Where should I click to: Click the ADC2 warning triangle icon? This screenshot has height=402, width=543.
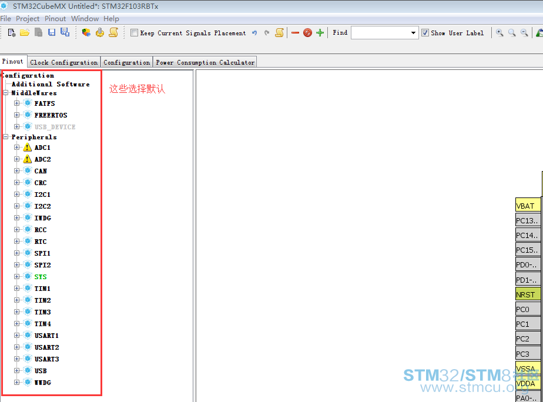point(28,159)
